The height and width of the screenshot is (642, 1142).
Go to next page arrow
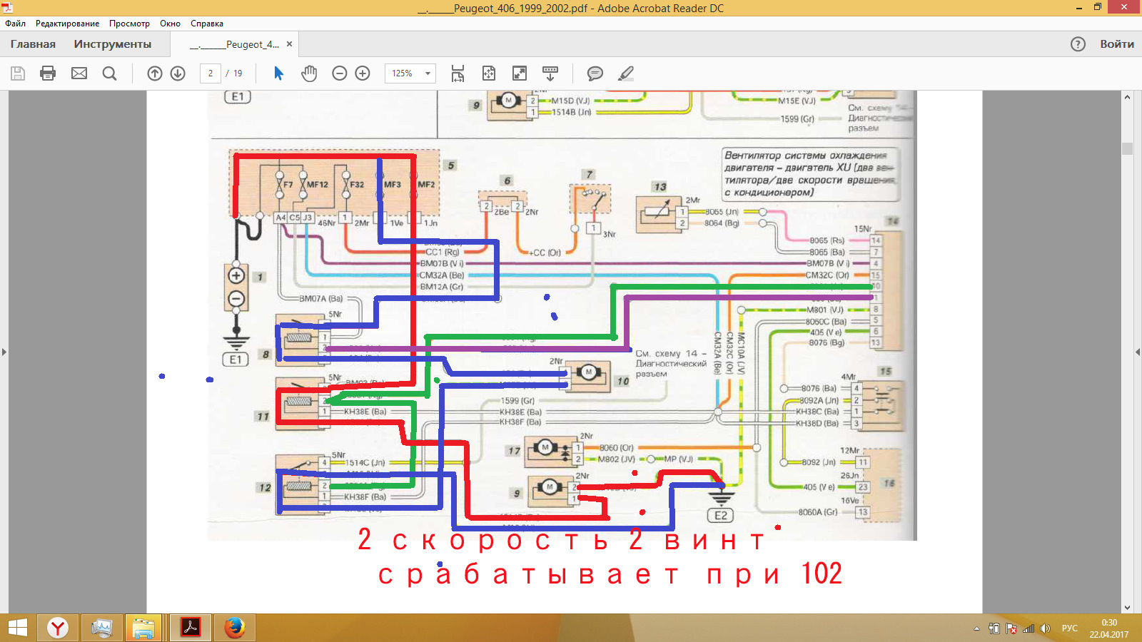(178, 73)
